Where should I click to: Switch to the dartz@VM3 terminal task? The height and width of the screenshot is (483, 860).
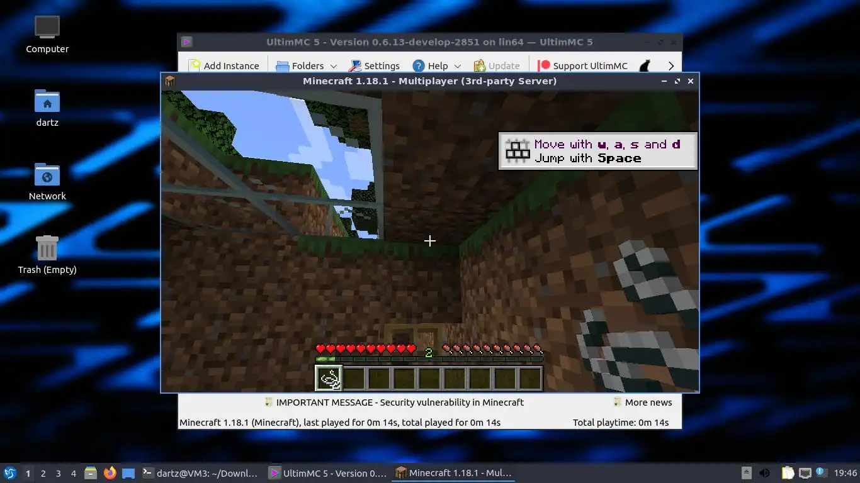[x=201, y=473]
